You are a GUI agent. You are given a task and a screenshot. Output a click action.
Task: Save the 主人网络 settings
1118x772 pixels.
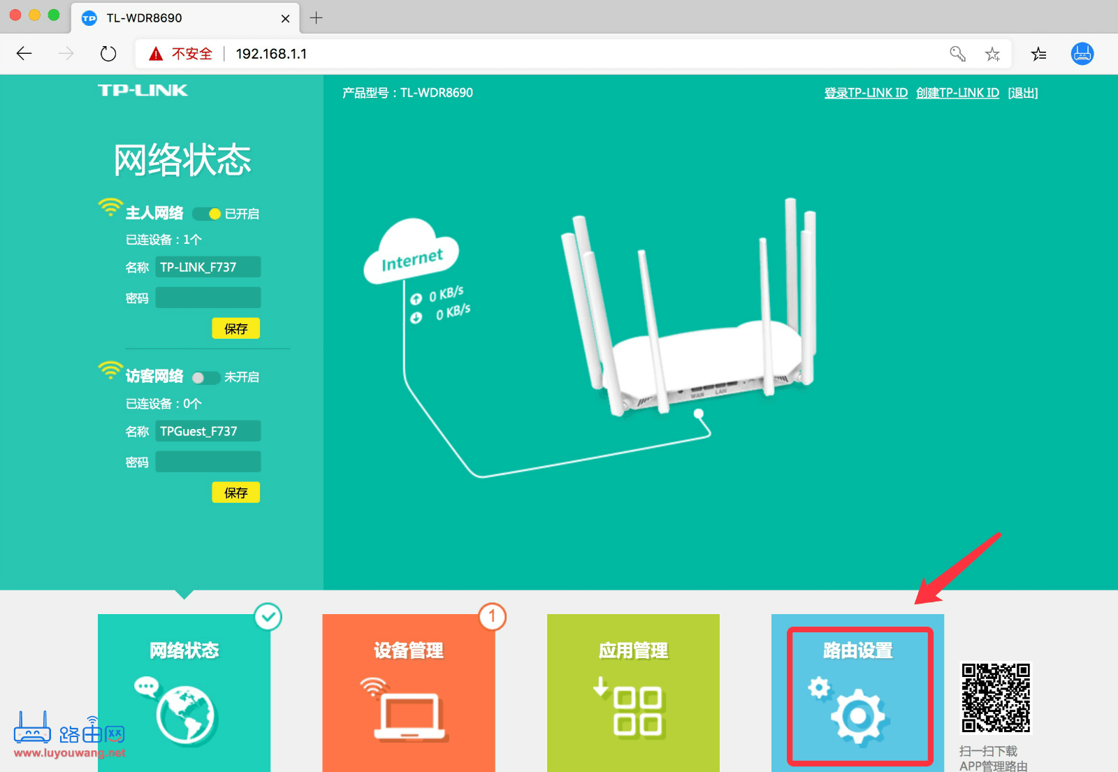pos(235,328)
